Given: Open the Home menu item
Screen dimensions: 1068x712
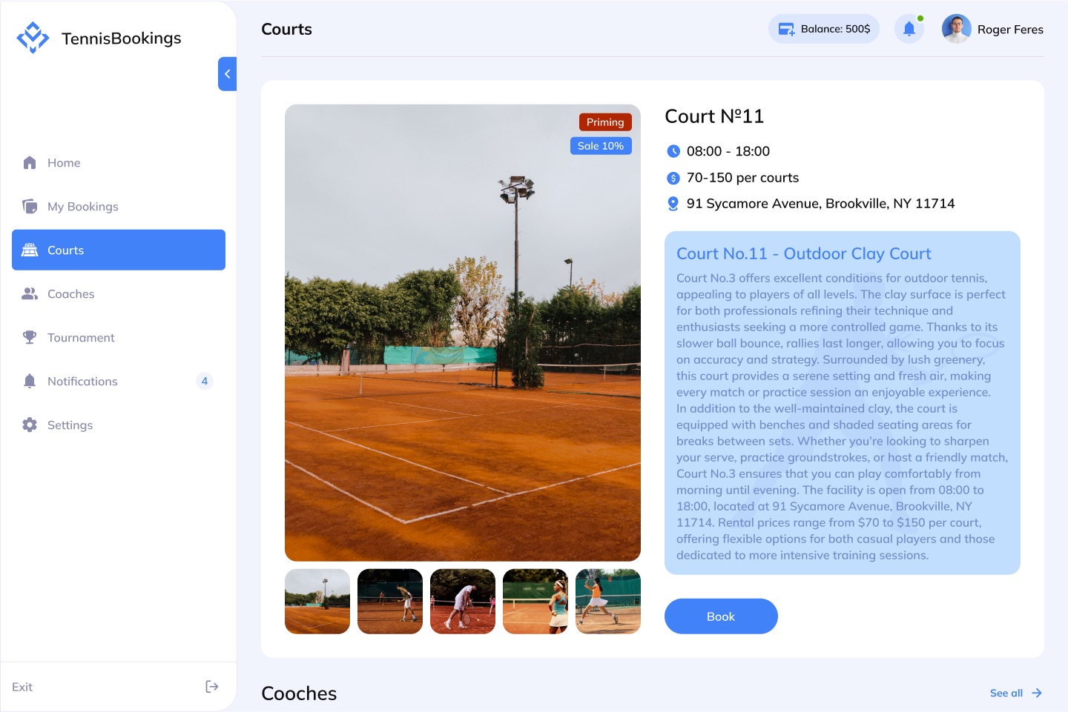Looking at the screenshot, I should (119, 163).
